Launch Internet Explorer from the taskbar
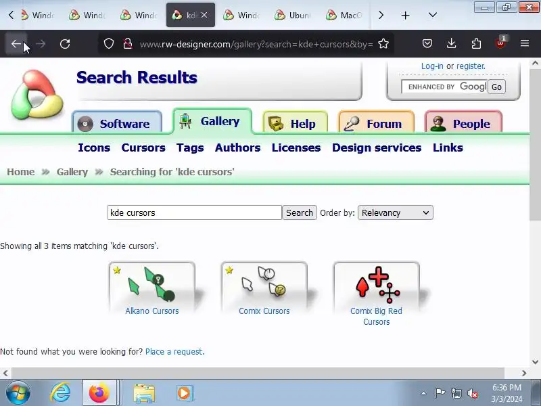The width and height of the screenshot is (541, 406). 60,393
